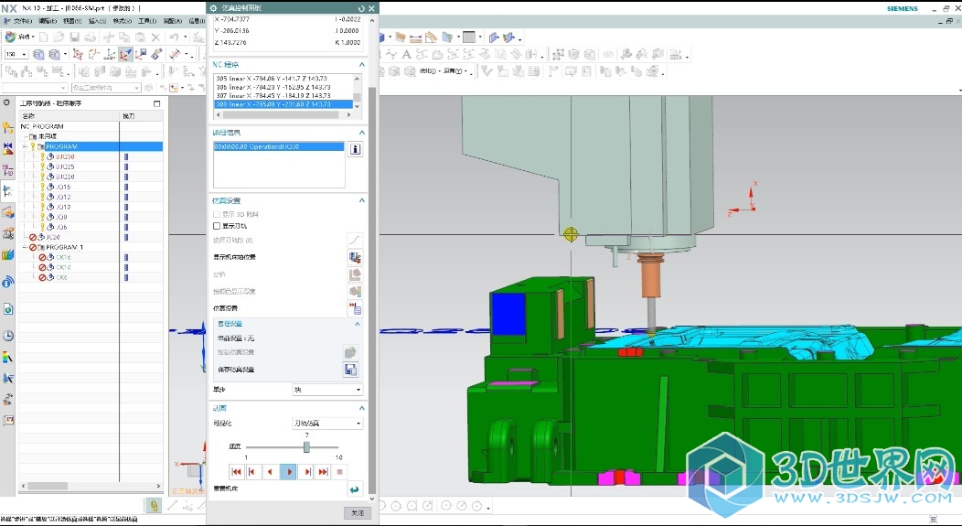This screenshot has height=526, width=962.
Task: Open navigator settings gear icon
Action: (x=6, y=102)
